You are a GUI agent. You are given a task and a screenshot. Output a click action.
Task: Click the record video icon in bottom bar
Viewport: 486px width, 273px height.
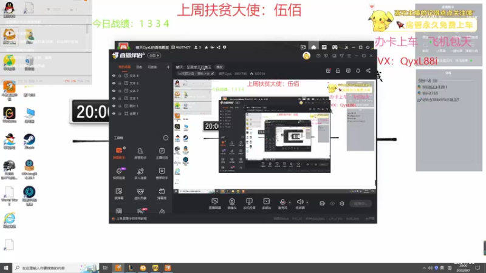pos(322,203)
